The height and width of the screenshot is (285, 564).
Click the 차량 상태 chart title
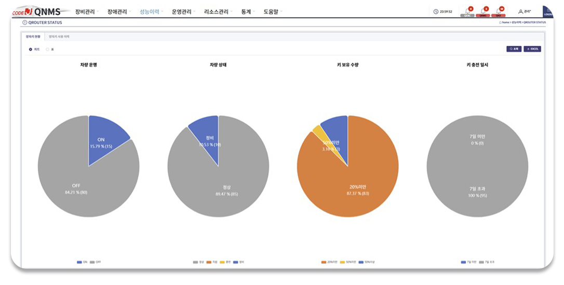coord(218,65)
